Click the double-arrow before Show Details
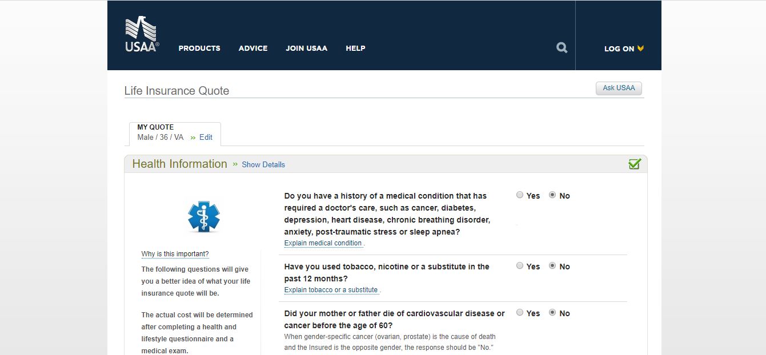Viewport: 766px width, 355px height. 235,164
